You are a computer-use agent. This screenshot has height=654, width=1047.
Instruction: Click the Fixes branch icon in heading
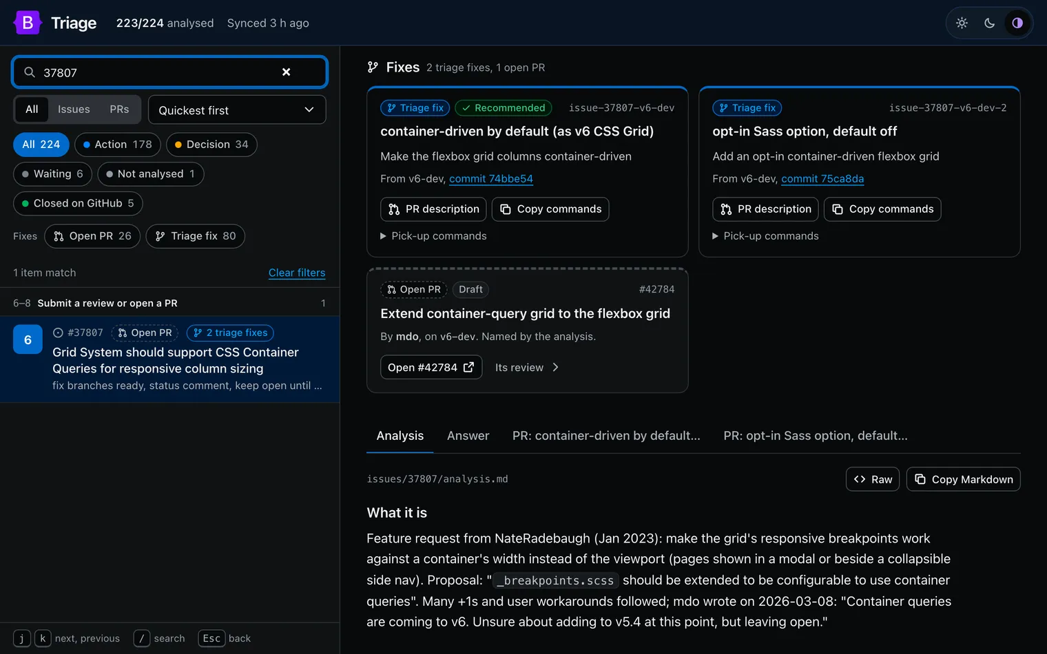pyautogui.click(x=373, y=67)
